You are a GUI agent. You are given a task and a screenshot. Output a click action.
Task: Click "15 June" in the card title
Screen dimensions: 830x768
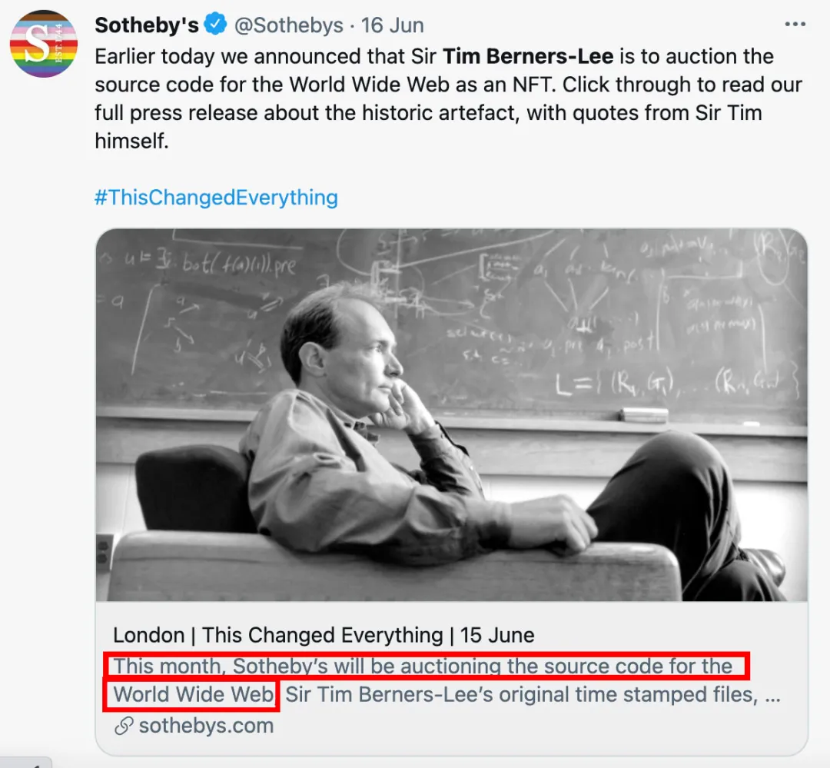[x=497, y=636]
